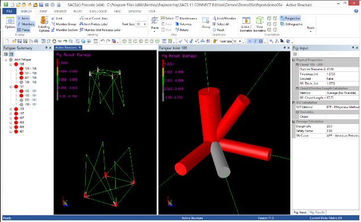Collapse the Damage Calculation section
The height and width of the screenshot is (222, 361).
tap(294, 121)
